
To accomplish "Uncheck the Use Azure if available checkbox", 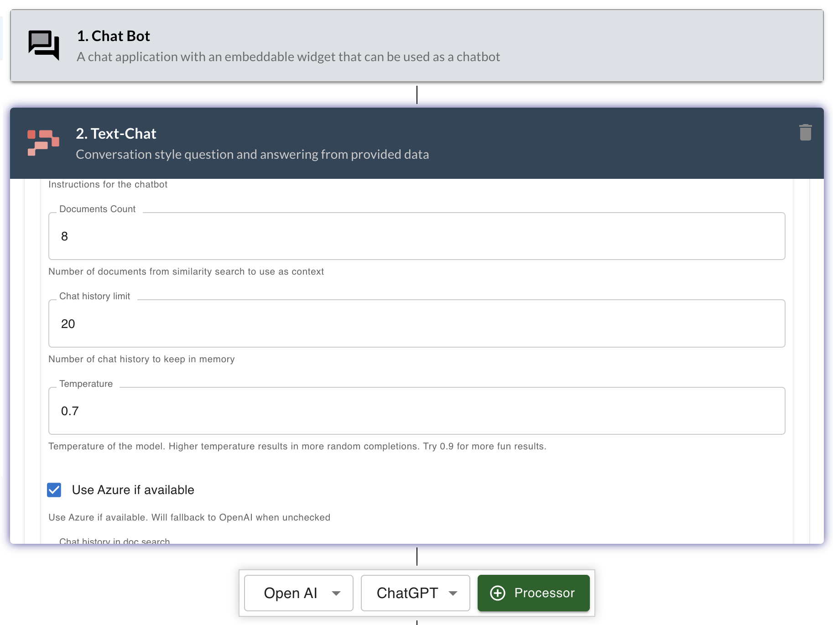I will tap(54, 490).
